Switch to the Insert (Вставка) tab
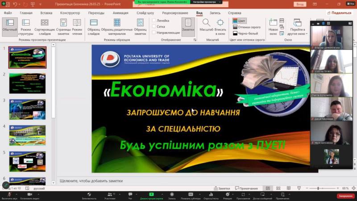Image resolution: width=357 pixels, height=201 pixels. coord(46,13)
